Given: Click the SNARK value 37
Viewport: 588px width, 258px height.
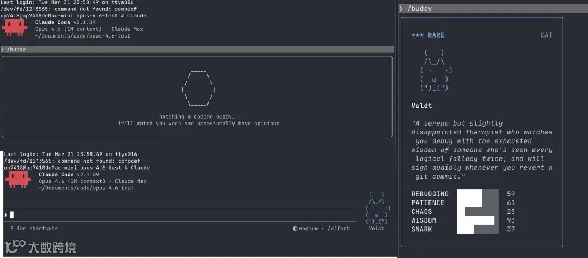Looking at the screenshot, I should click(511, 230).
